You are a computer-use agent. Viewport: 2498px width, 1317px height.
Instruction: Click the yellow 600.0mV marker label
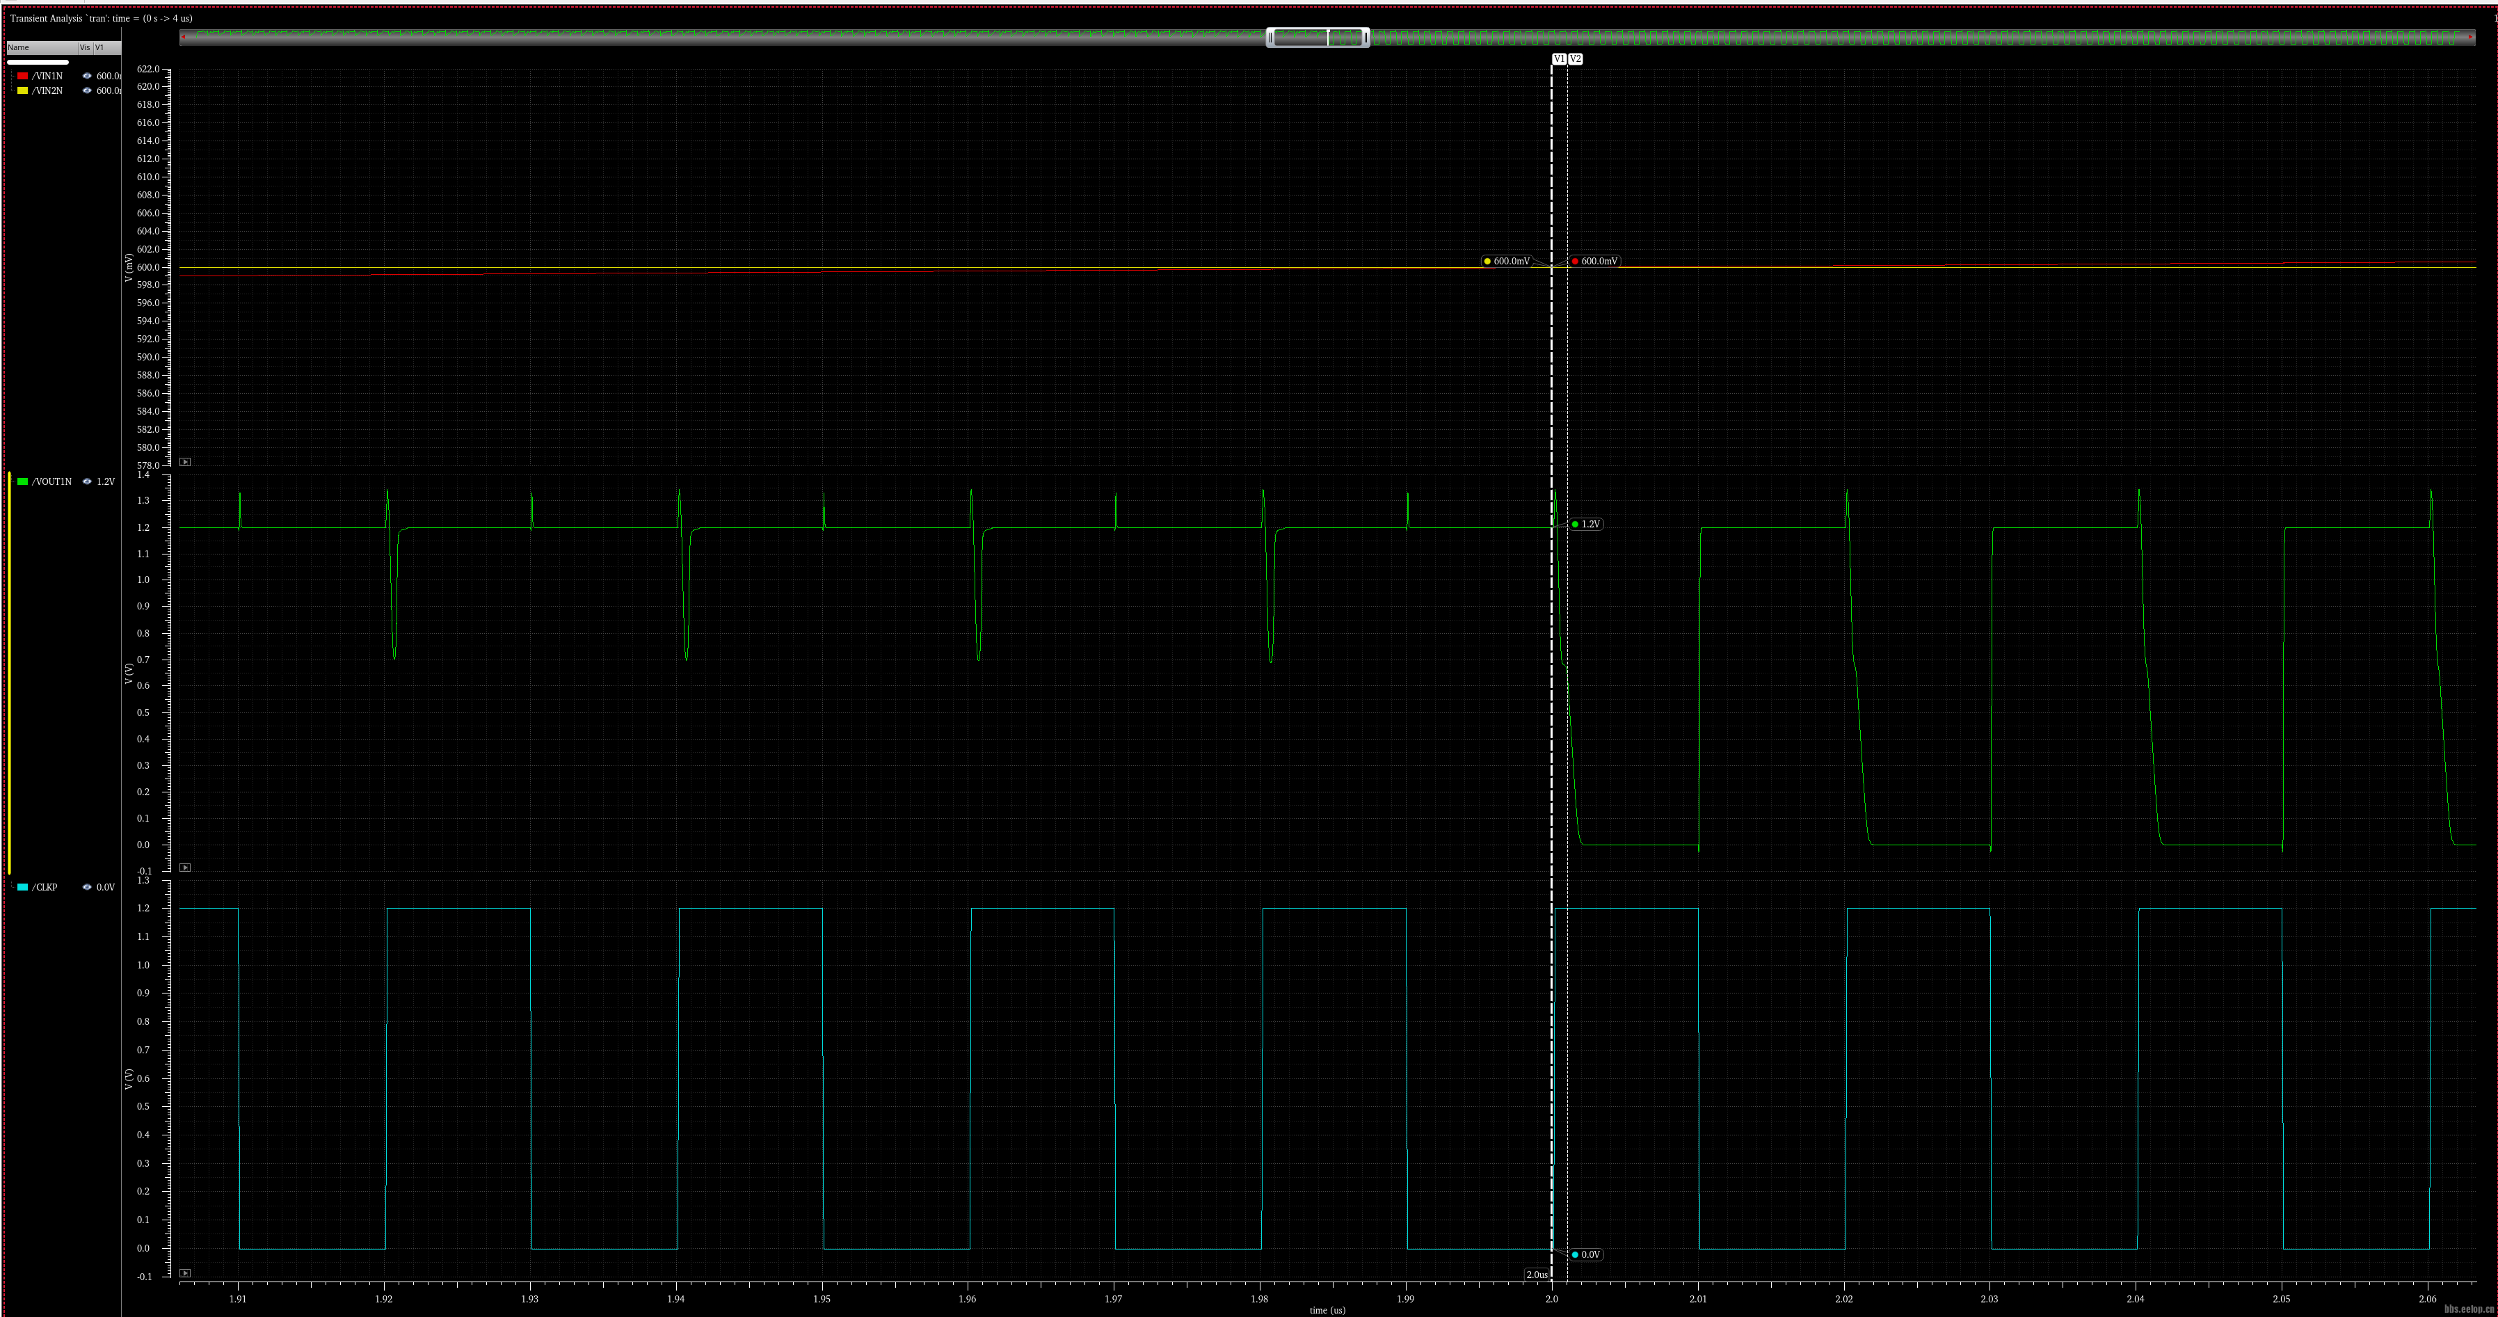(x=1507, y=261)
